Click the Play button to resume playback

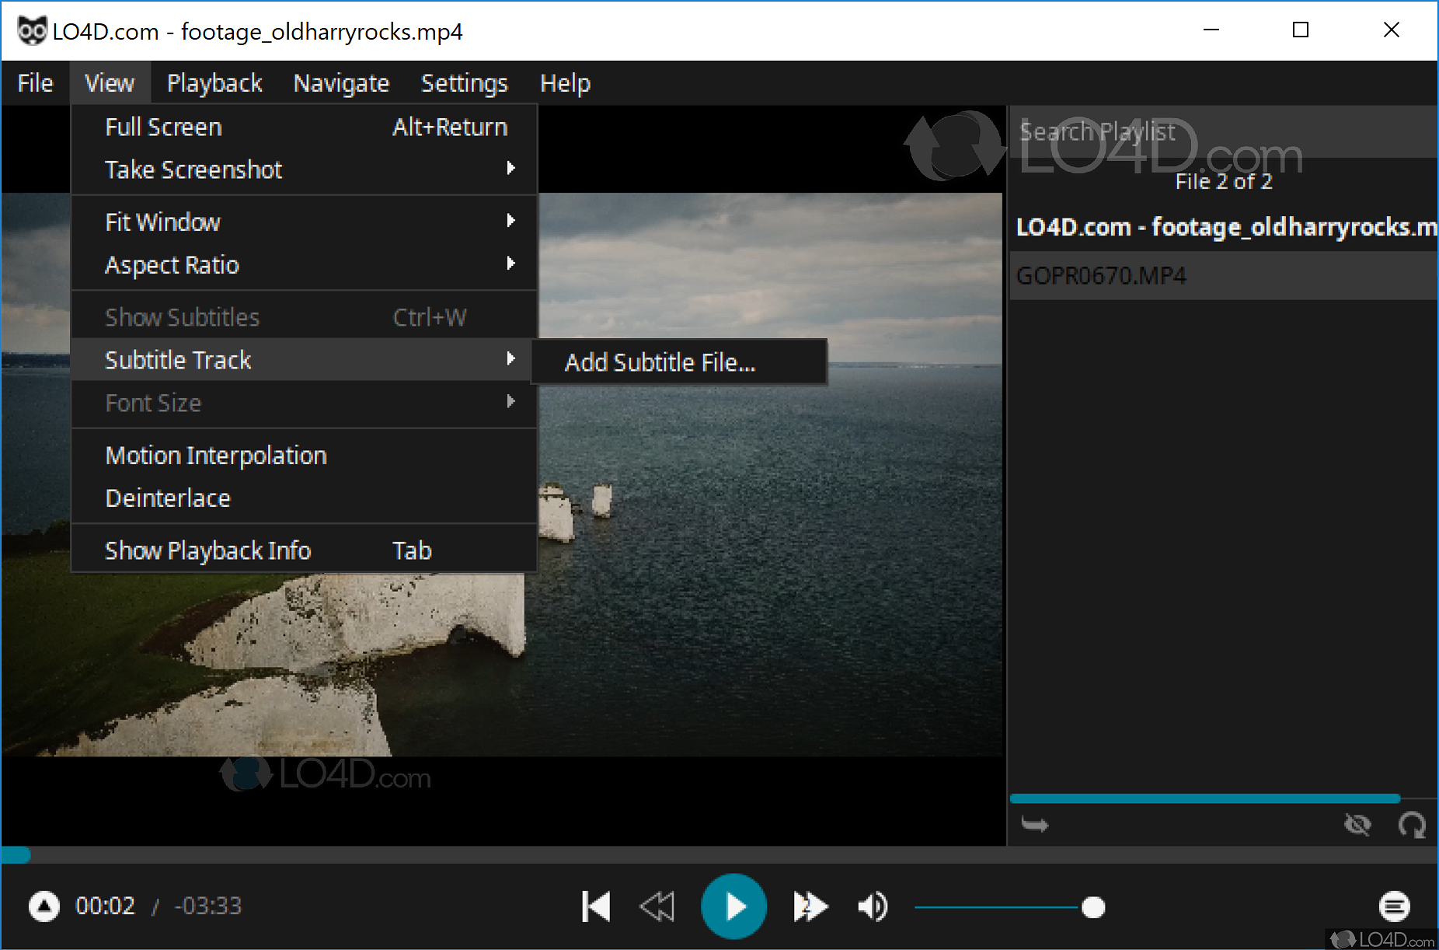click(x=733, y=906)
